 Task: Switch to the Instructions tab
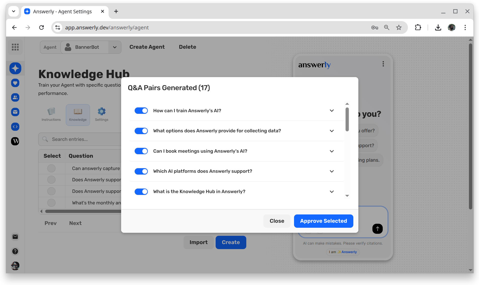tap(51, 115)
